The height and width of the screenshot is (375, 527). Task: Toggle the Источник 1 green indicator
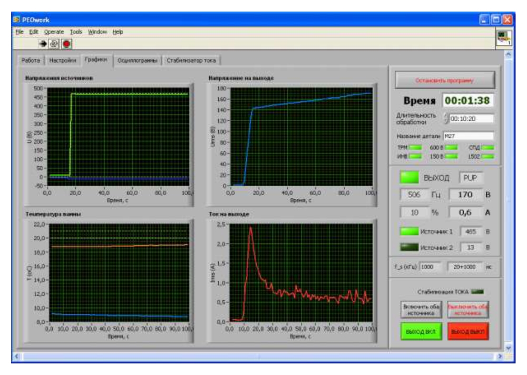[409, 232]
